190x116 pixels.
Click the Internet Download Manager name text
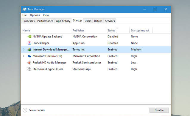pyautogui.click(x=51, y=50)
